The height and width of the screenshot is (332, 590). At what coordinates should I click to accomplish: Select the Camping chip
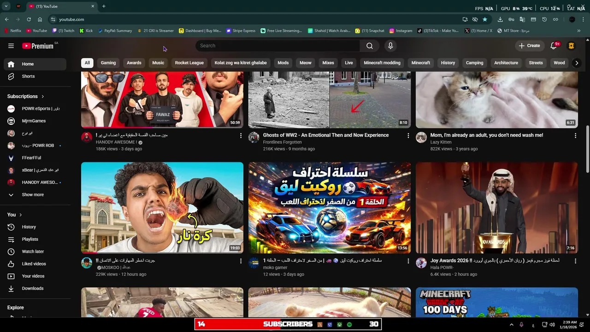tap(474, 63)
